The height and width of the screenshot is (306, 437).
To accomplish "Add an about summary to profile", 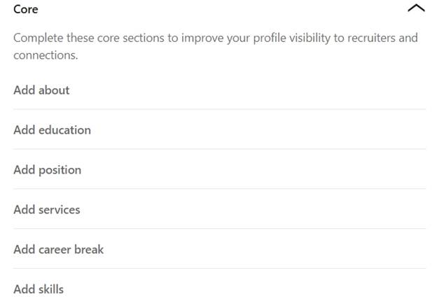I will click(x=219, y=90).
